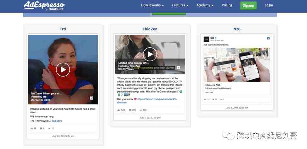The image size is (307, 149).
Task: Click the Facebook icon on Chic Zen video
Action: tap(178, 67)
